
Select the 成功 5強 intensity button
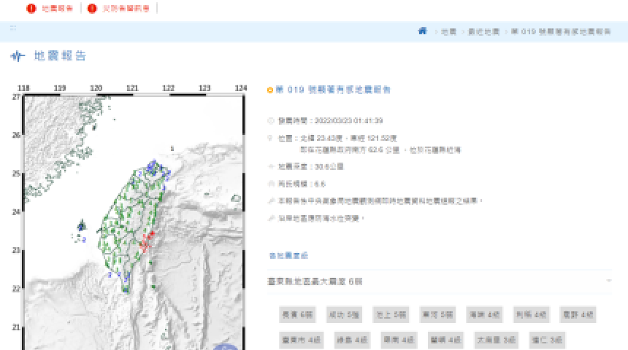pyautogui.click(x=343, y=315)
